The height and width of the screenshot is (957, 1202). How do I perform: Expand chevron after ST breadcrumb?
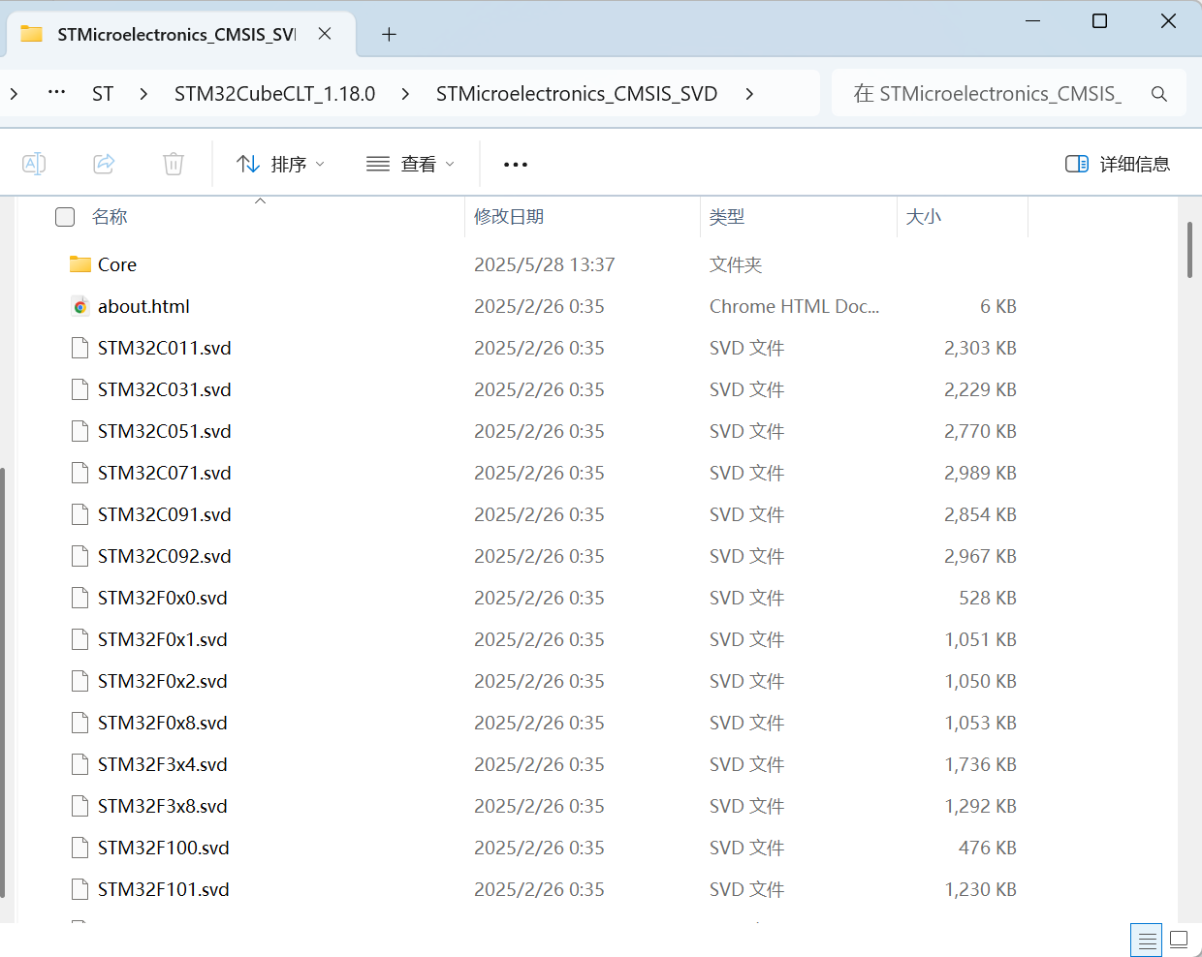coord(143,94)
